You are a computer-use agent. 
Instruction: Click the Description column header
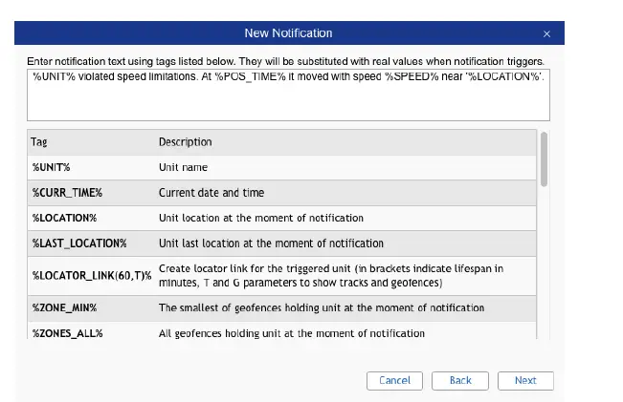(x=185, y=142)
